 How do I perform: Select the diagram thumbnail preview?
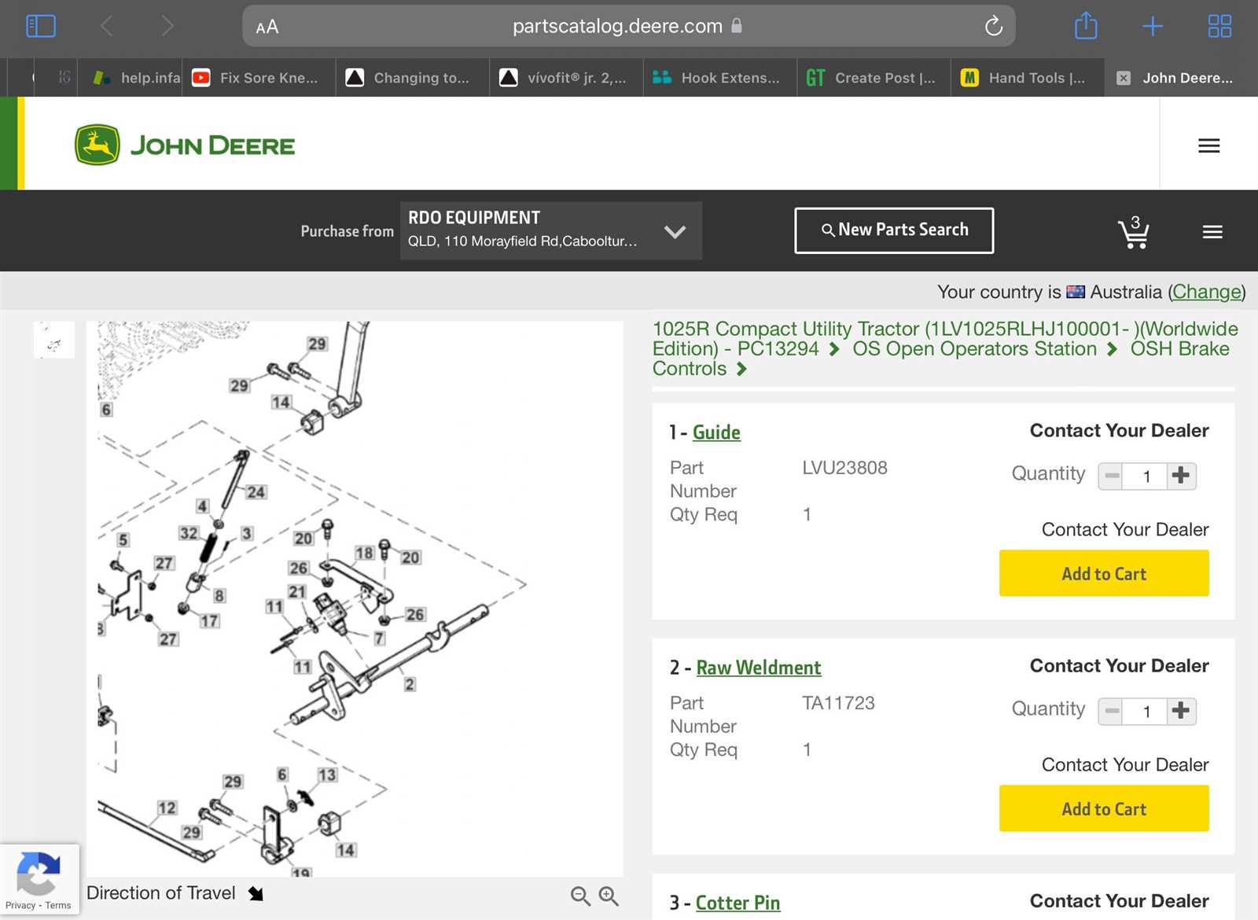click(x=54, y=340)
